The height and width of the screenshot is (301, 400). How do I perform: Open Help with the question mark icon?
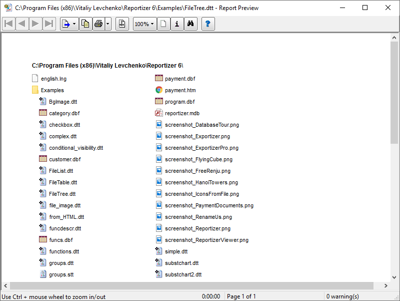point(208,24)
